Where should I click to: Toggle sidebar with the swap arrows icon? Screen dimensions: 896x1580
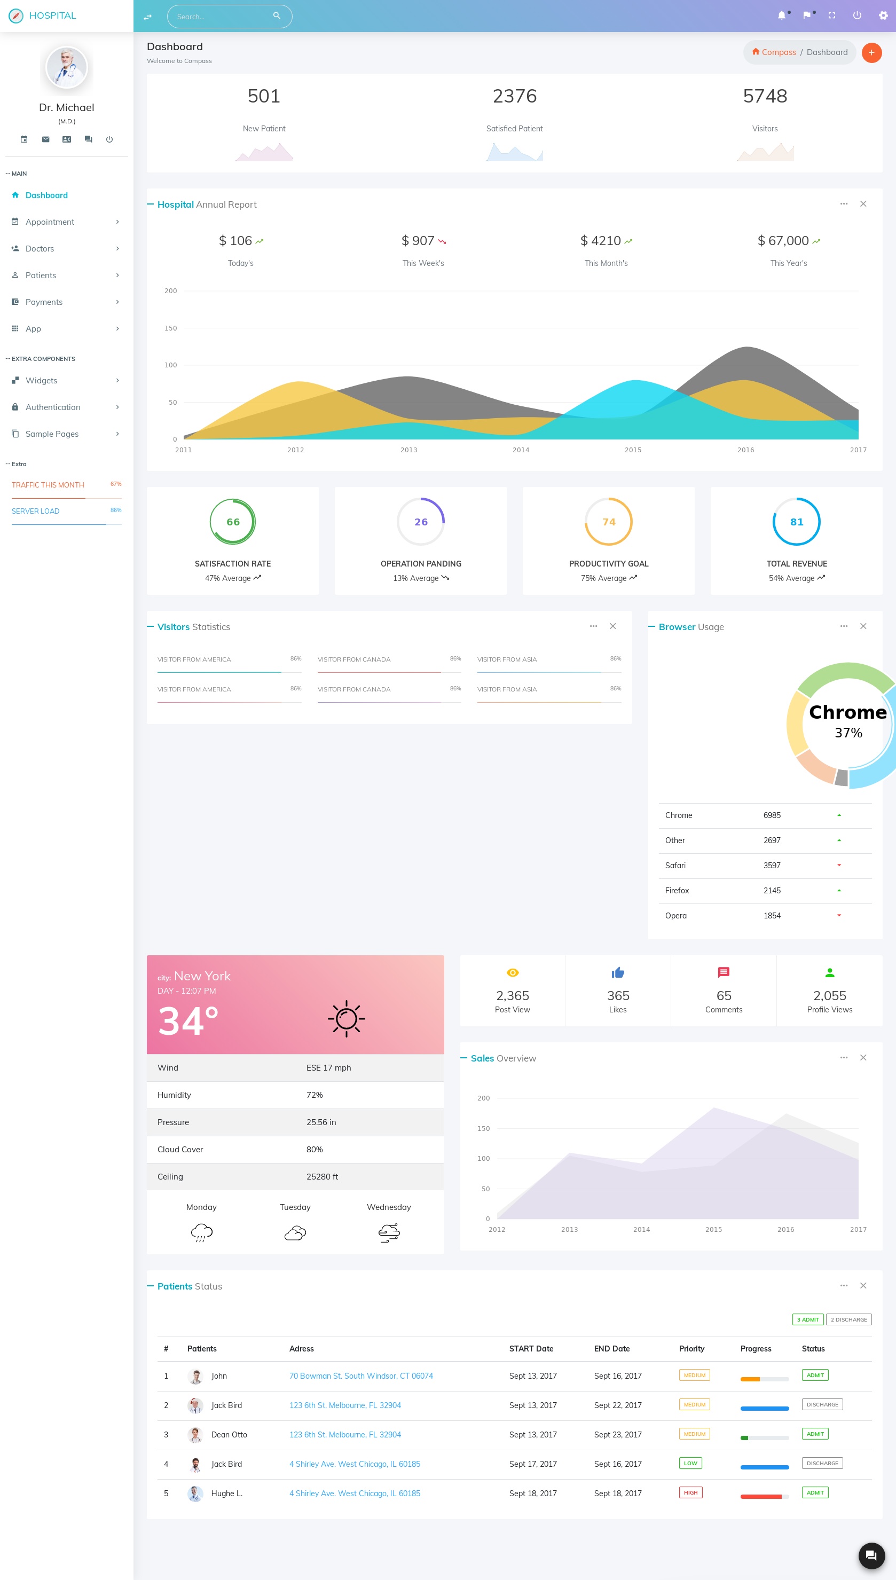pos(148,17)
